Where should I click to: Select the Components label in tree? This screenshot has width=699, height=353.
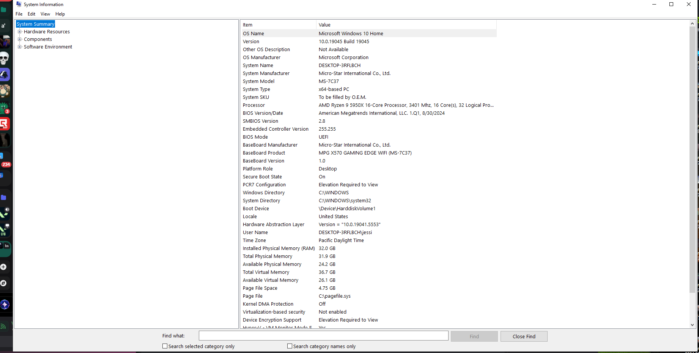click(x=38, y=39)
